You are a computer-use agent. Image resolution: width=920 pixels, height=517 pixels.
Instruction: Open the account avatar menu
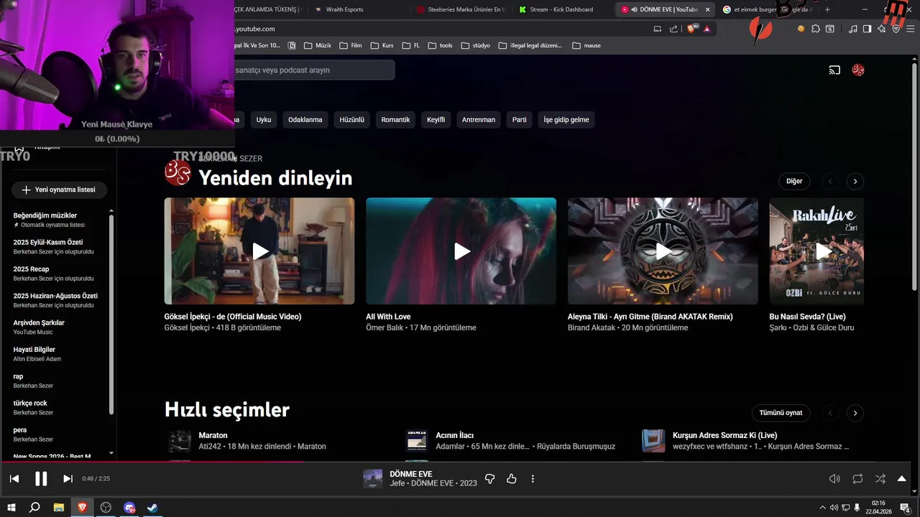pyautogui.click(x=857, y=70)
